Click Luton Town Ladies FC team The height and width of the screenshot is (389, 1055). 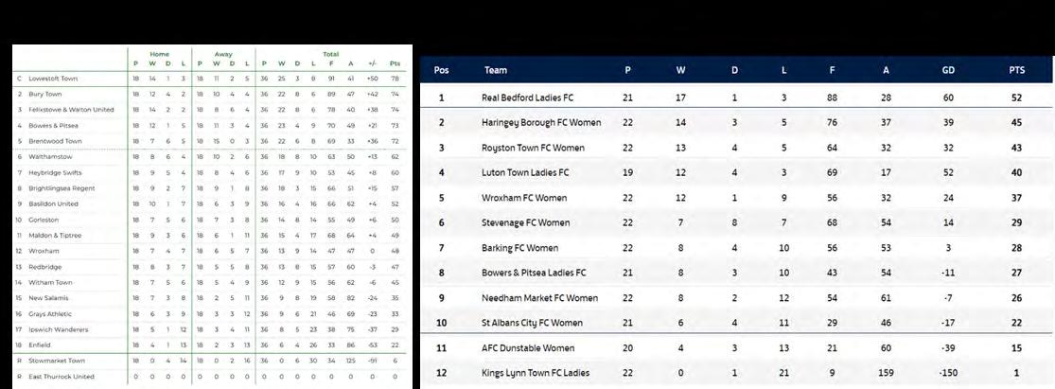pos(525,172)
